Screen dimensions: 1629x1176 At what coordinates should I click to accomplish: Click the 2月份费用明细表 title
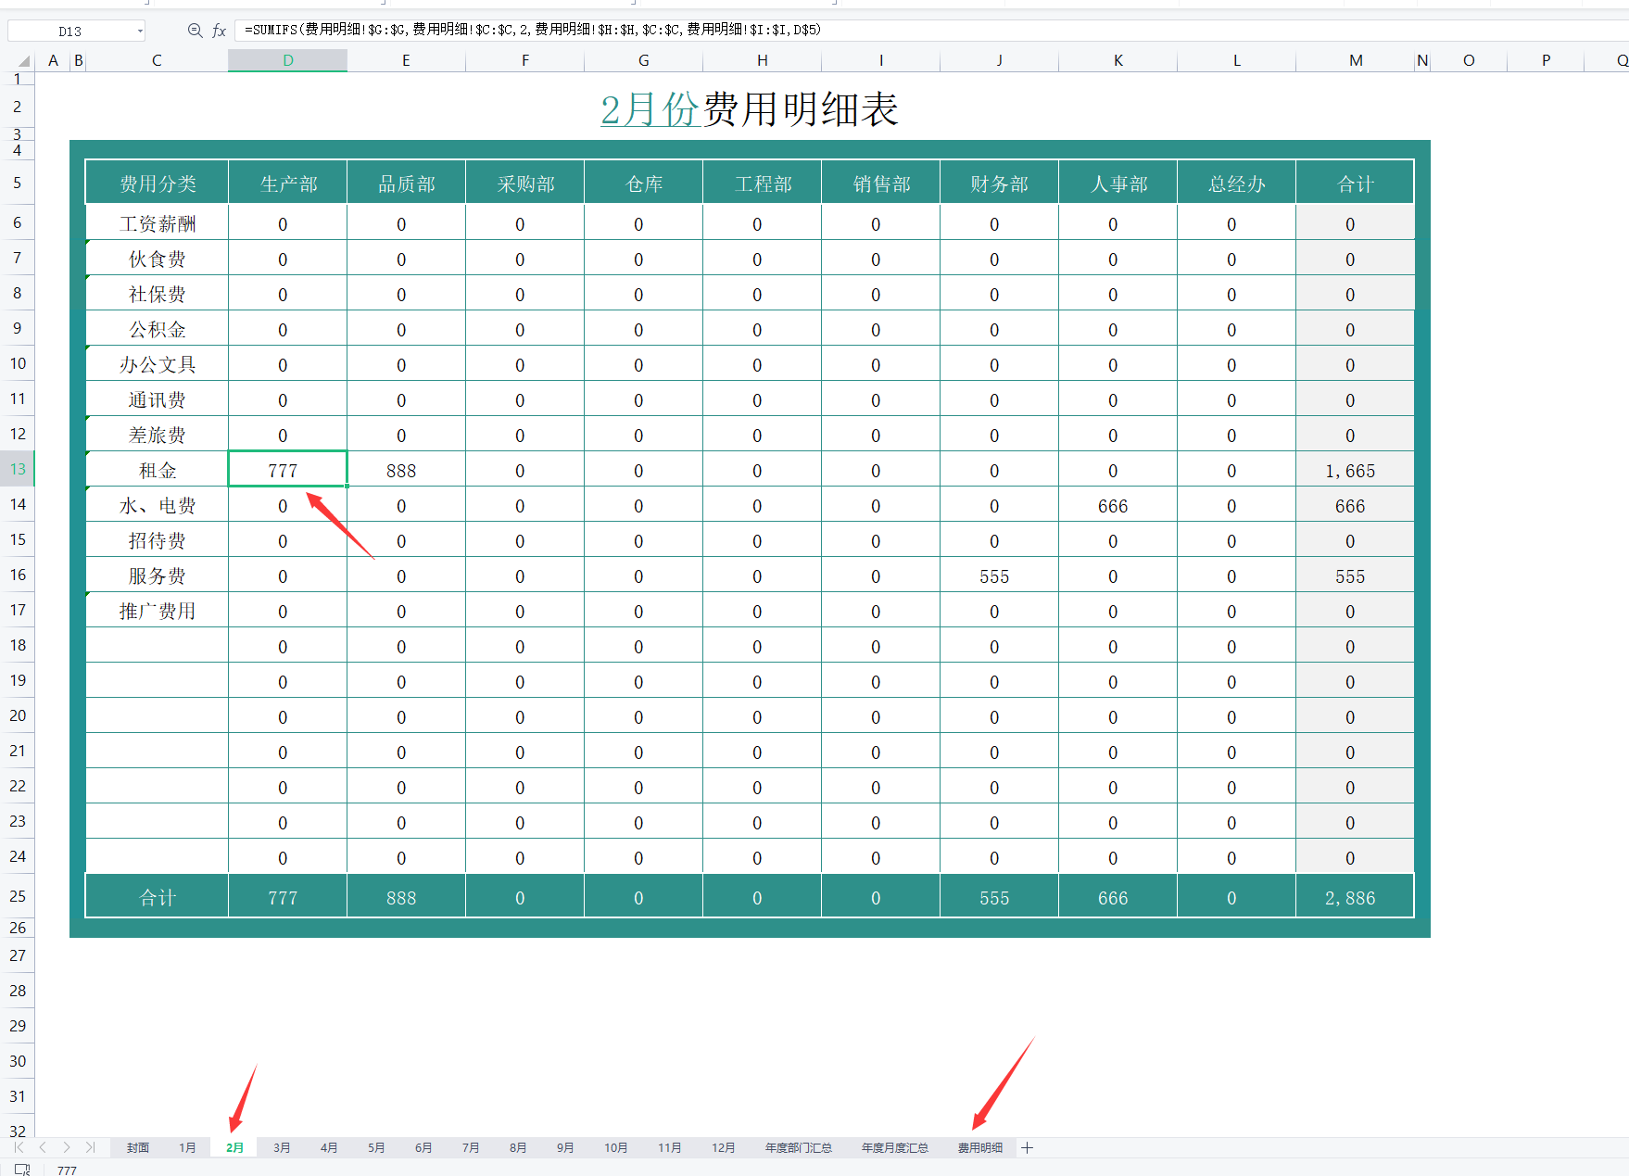tap(750, 109)
